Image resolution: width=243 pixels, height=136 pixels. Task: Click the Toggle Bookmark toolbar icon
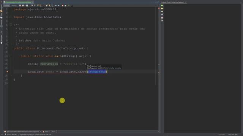point(52,6)
